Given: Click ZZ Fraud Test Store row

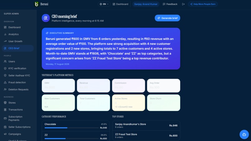Looking at the screenshot, I should tap(146, 136).
